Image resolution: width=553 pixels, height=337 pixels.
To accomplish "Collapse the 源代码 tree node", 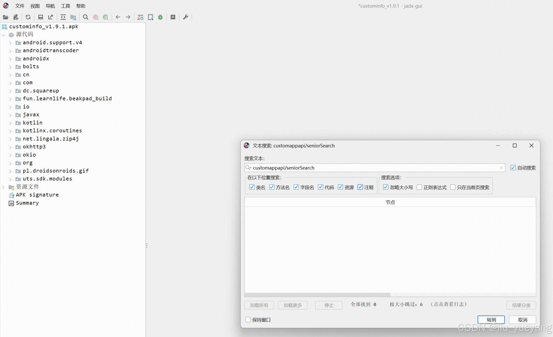I will (x=4, y=35).
